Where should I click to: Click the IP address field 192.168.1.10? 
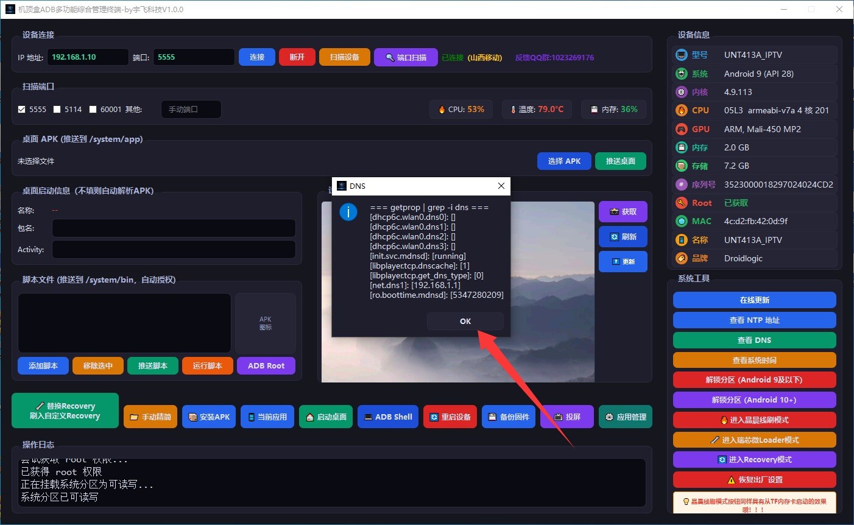pos(88,57)
